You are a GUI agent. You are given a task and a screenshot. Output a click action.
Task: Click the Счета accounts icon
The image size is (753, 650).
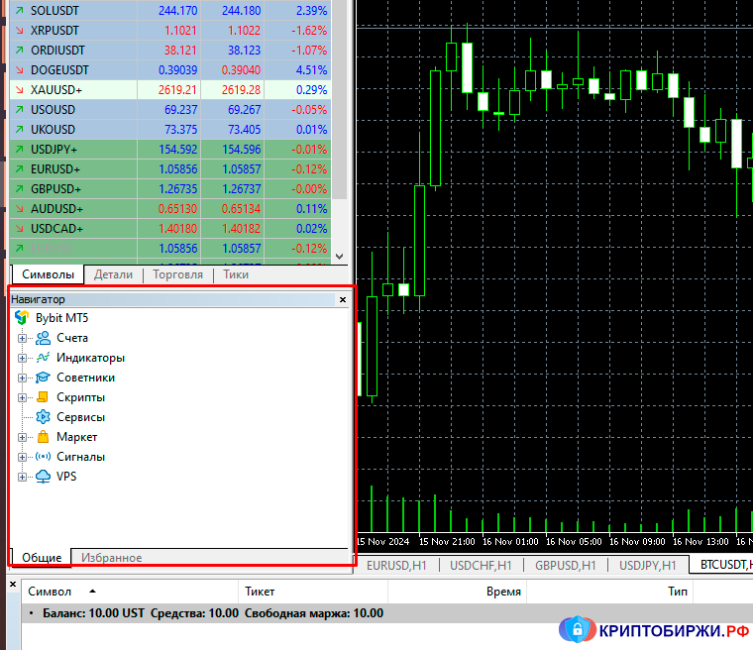[44, 338]
